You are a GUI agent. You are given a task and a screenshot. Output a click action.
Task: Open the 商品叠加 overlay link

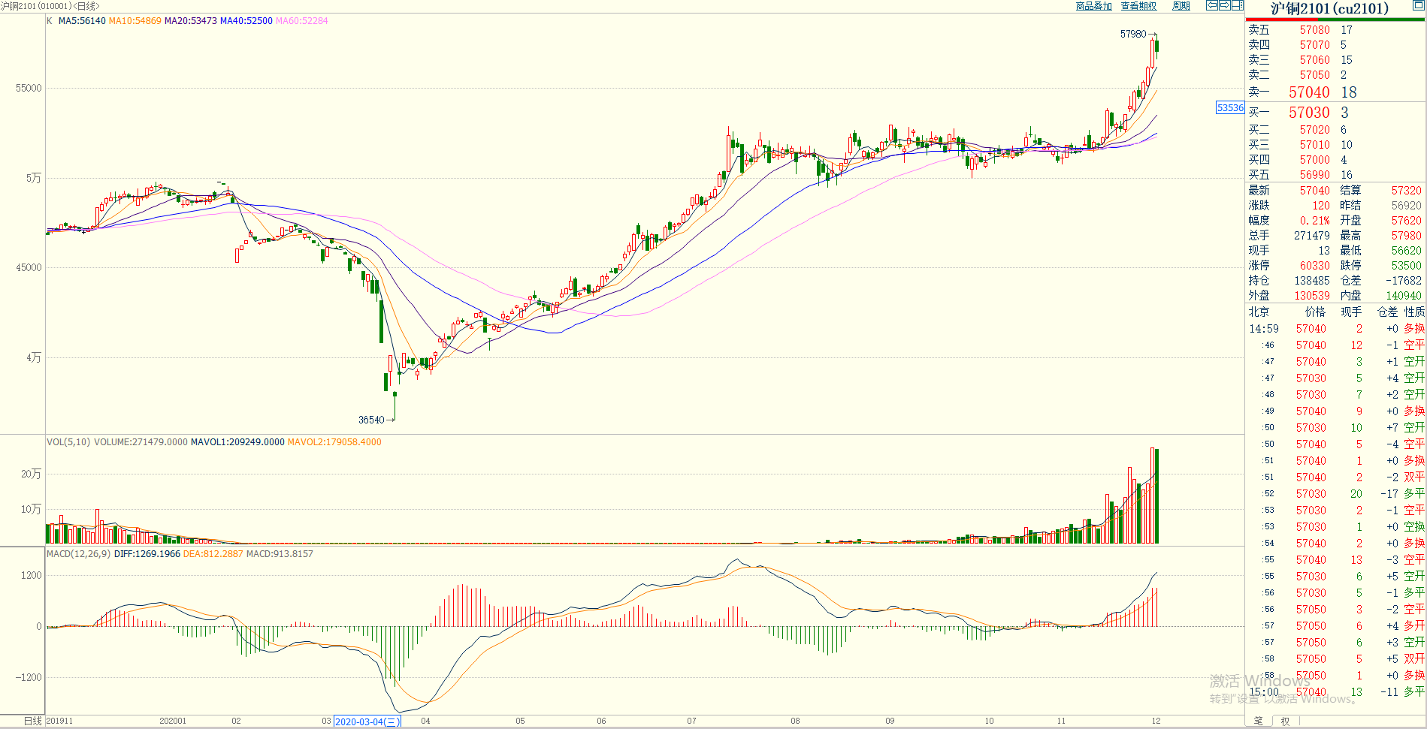[x=1093, y=6]
